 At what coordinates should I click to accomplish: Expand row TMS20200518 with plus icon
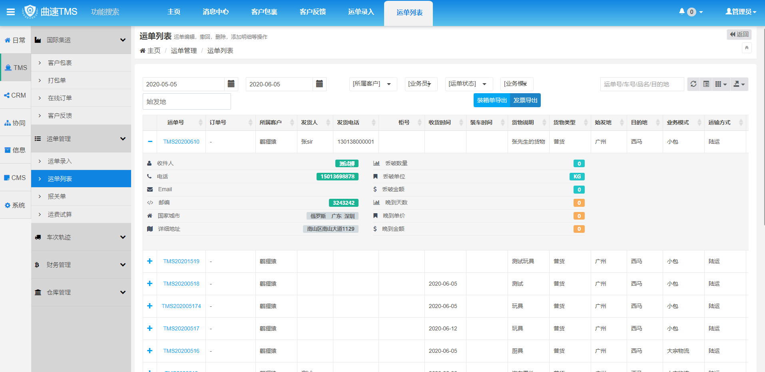(x=150, y=284)
